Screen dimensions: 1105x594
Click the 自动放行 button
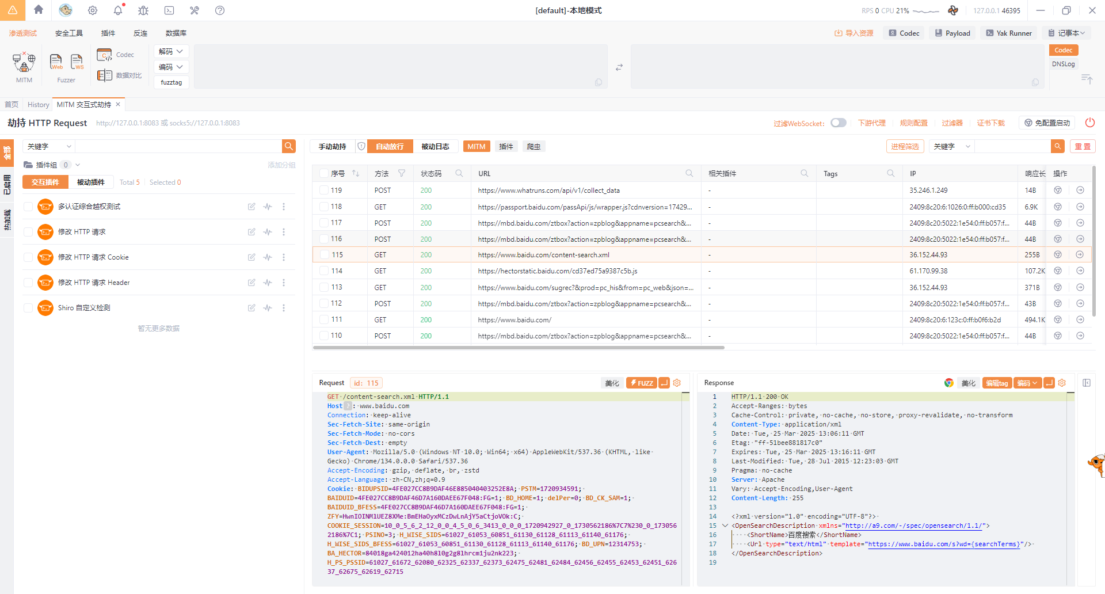[x=390, y=146]
